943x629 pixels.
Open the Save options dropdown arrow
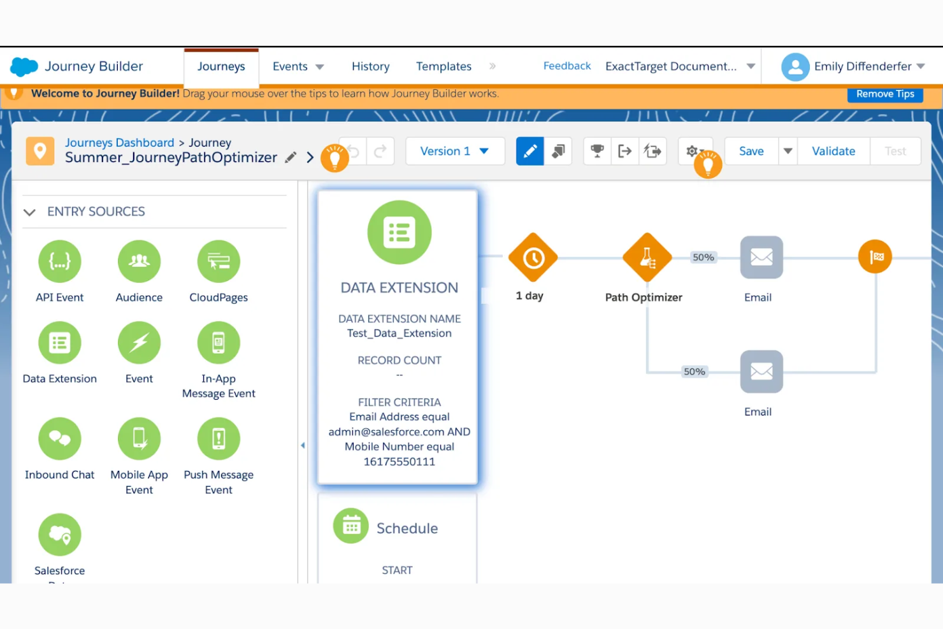tap(788, 152)
